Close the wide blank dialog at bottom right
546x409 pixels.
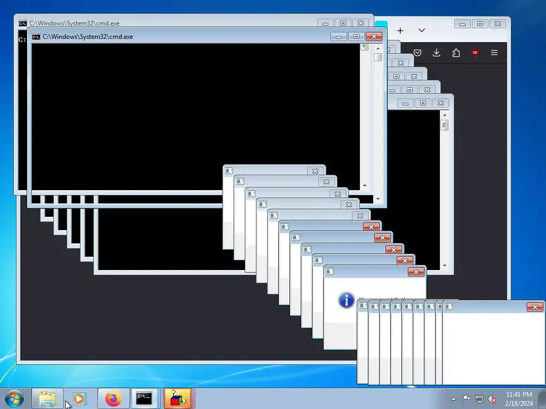535,307
